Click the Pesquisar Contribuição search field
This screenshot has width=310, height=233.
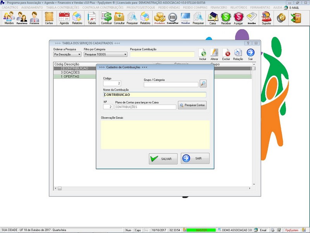pyautogui.click(x=162, y=54)
